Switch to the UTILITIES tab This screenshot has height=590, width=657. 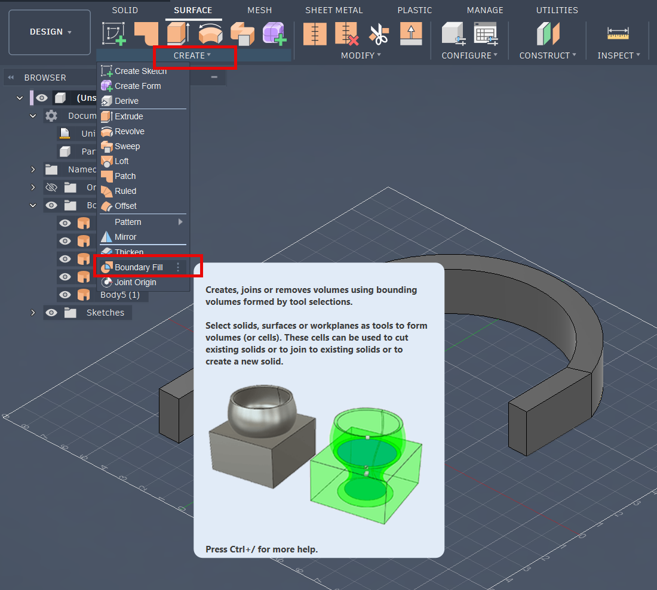coord(557,10)
